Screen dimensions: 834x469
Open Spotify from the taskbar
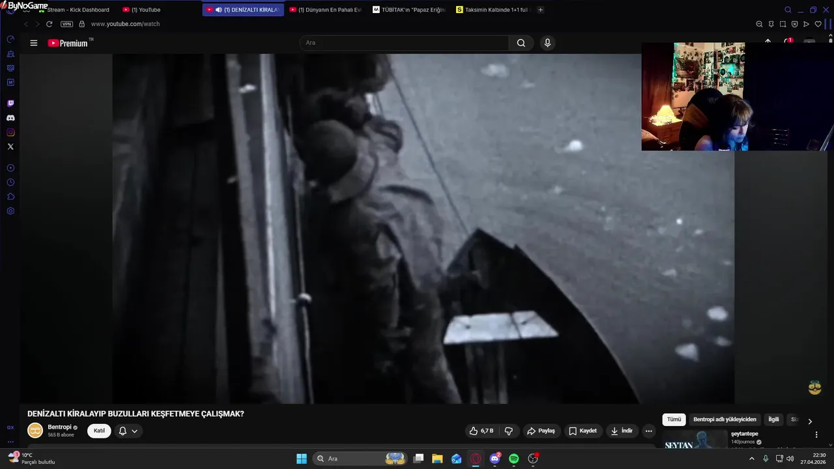[513, 459]
